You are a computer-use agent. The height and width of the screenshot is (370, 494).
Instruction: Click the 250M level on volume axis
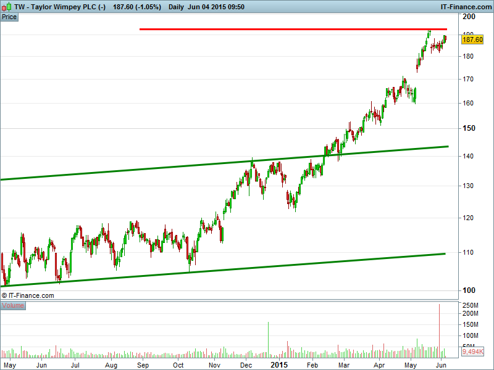471,305
